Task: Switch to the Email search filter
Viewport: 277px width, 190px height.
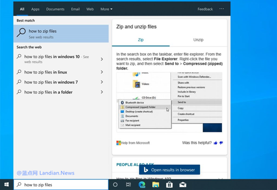Action: point(76,9)
